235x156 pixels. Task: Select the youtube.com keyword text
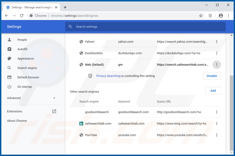127,135
